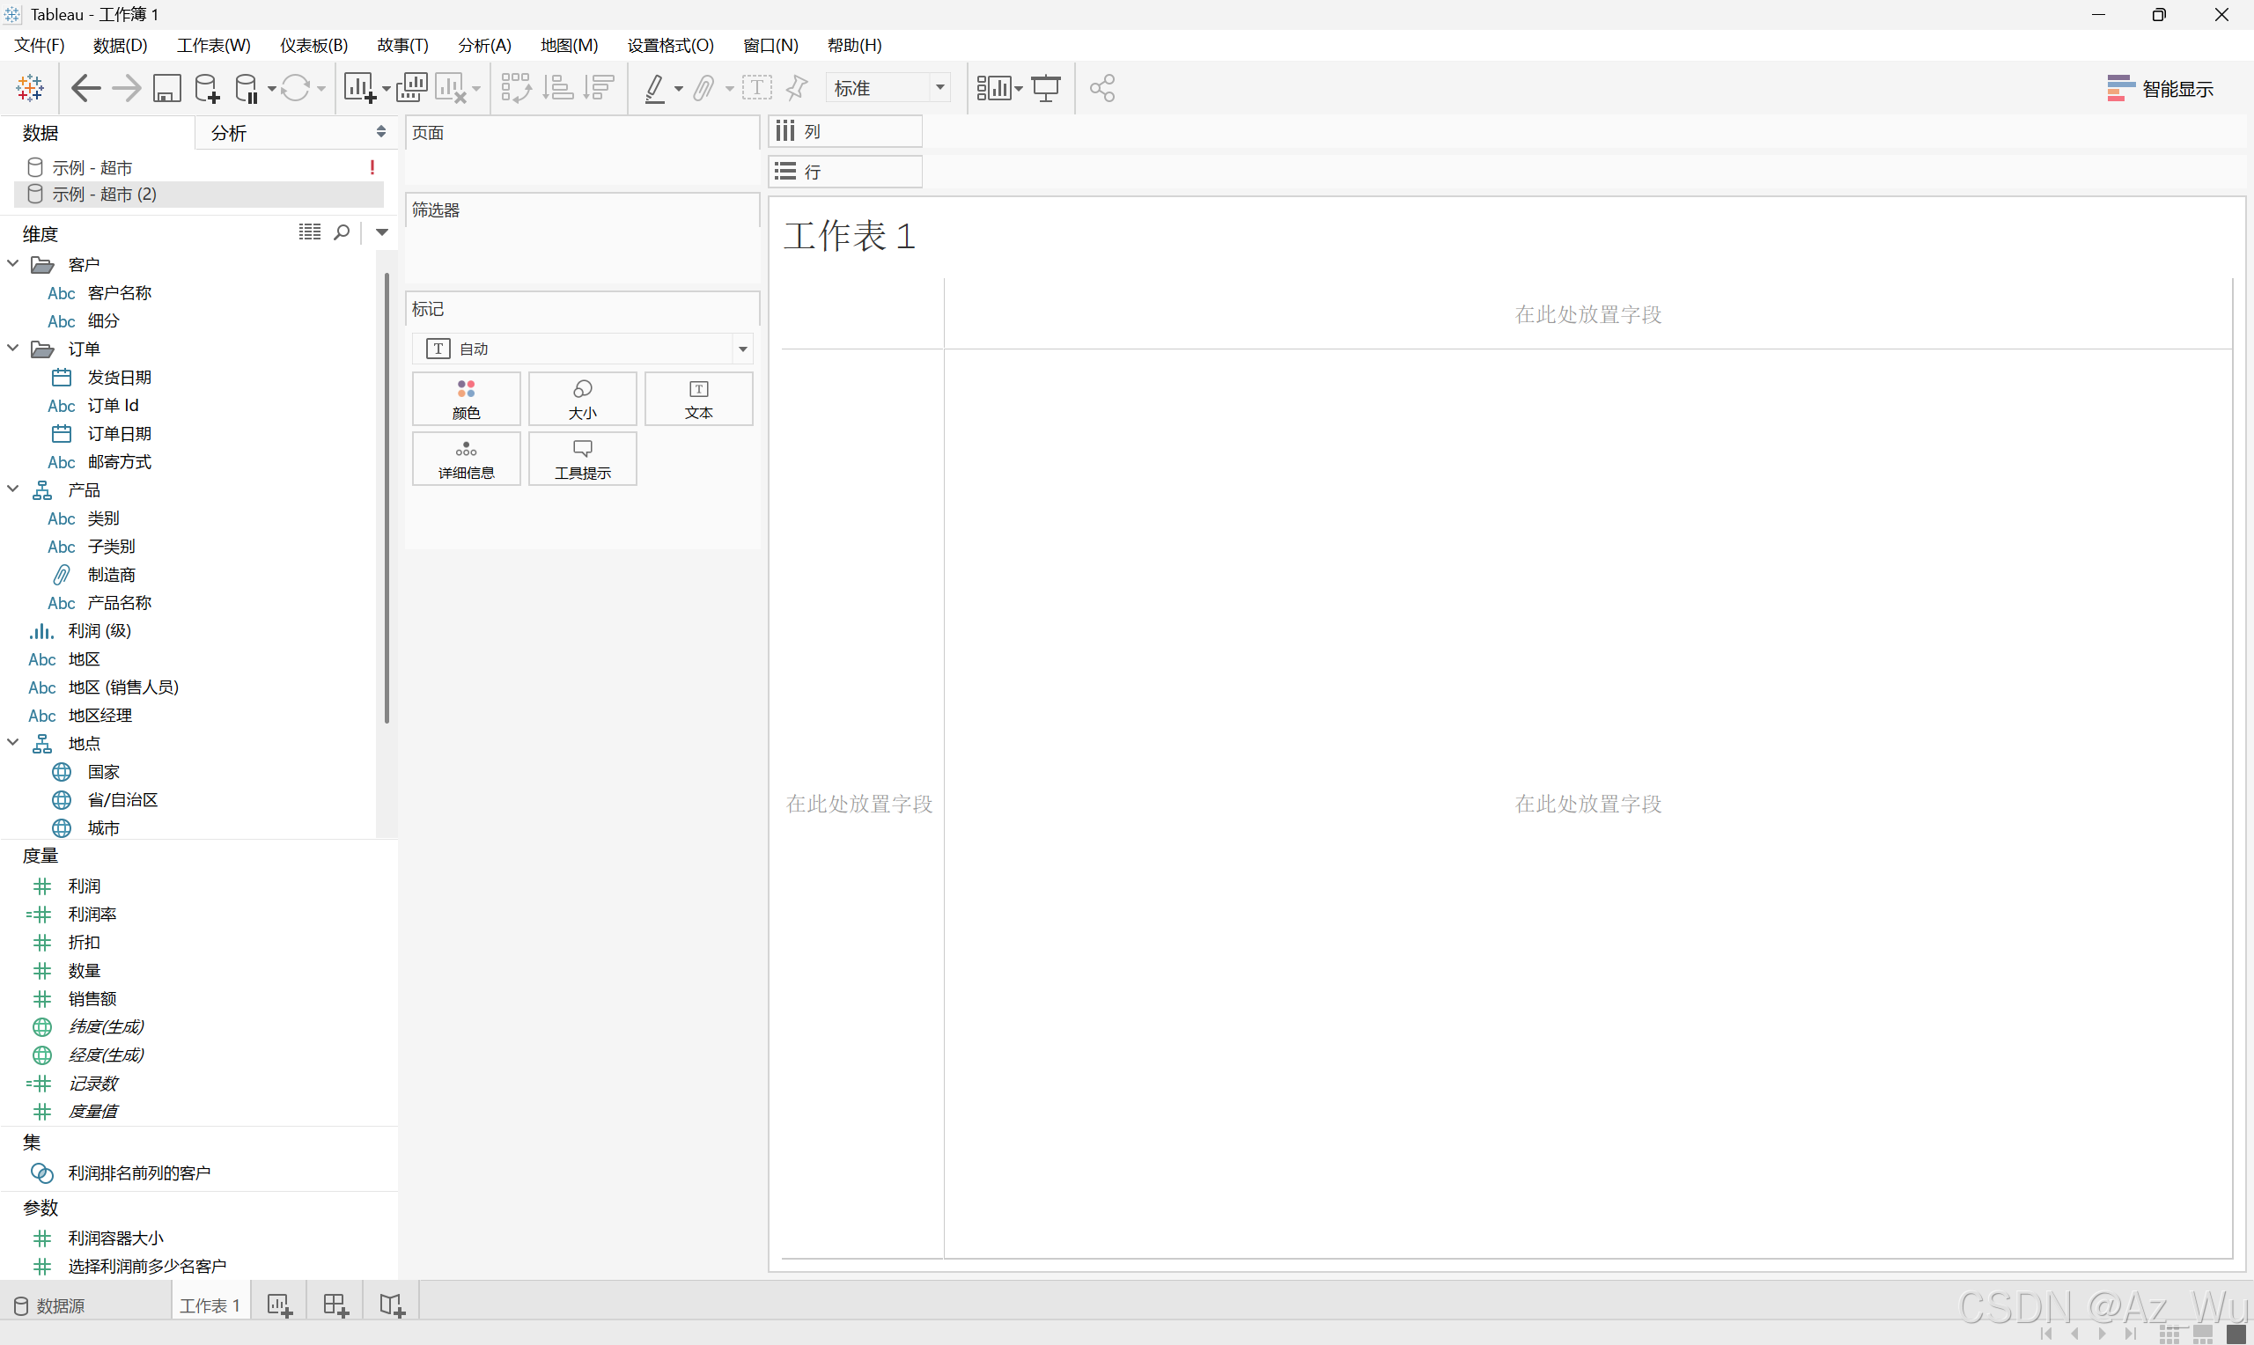Toggle the Show Me (智能显示) panel

click(x=2160, y=88)
